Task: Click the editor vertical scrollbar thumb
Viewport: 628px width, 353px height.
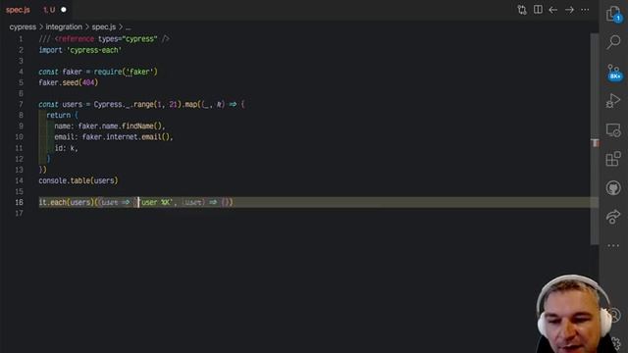Action: point(595,138)
